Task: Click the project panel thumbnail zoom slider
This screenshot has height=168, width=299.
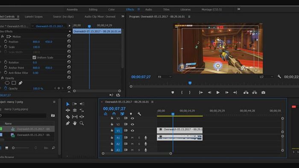Action: click(x=21, y=148)
